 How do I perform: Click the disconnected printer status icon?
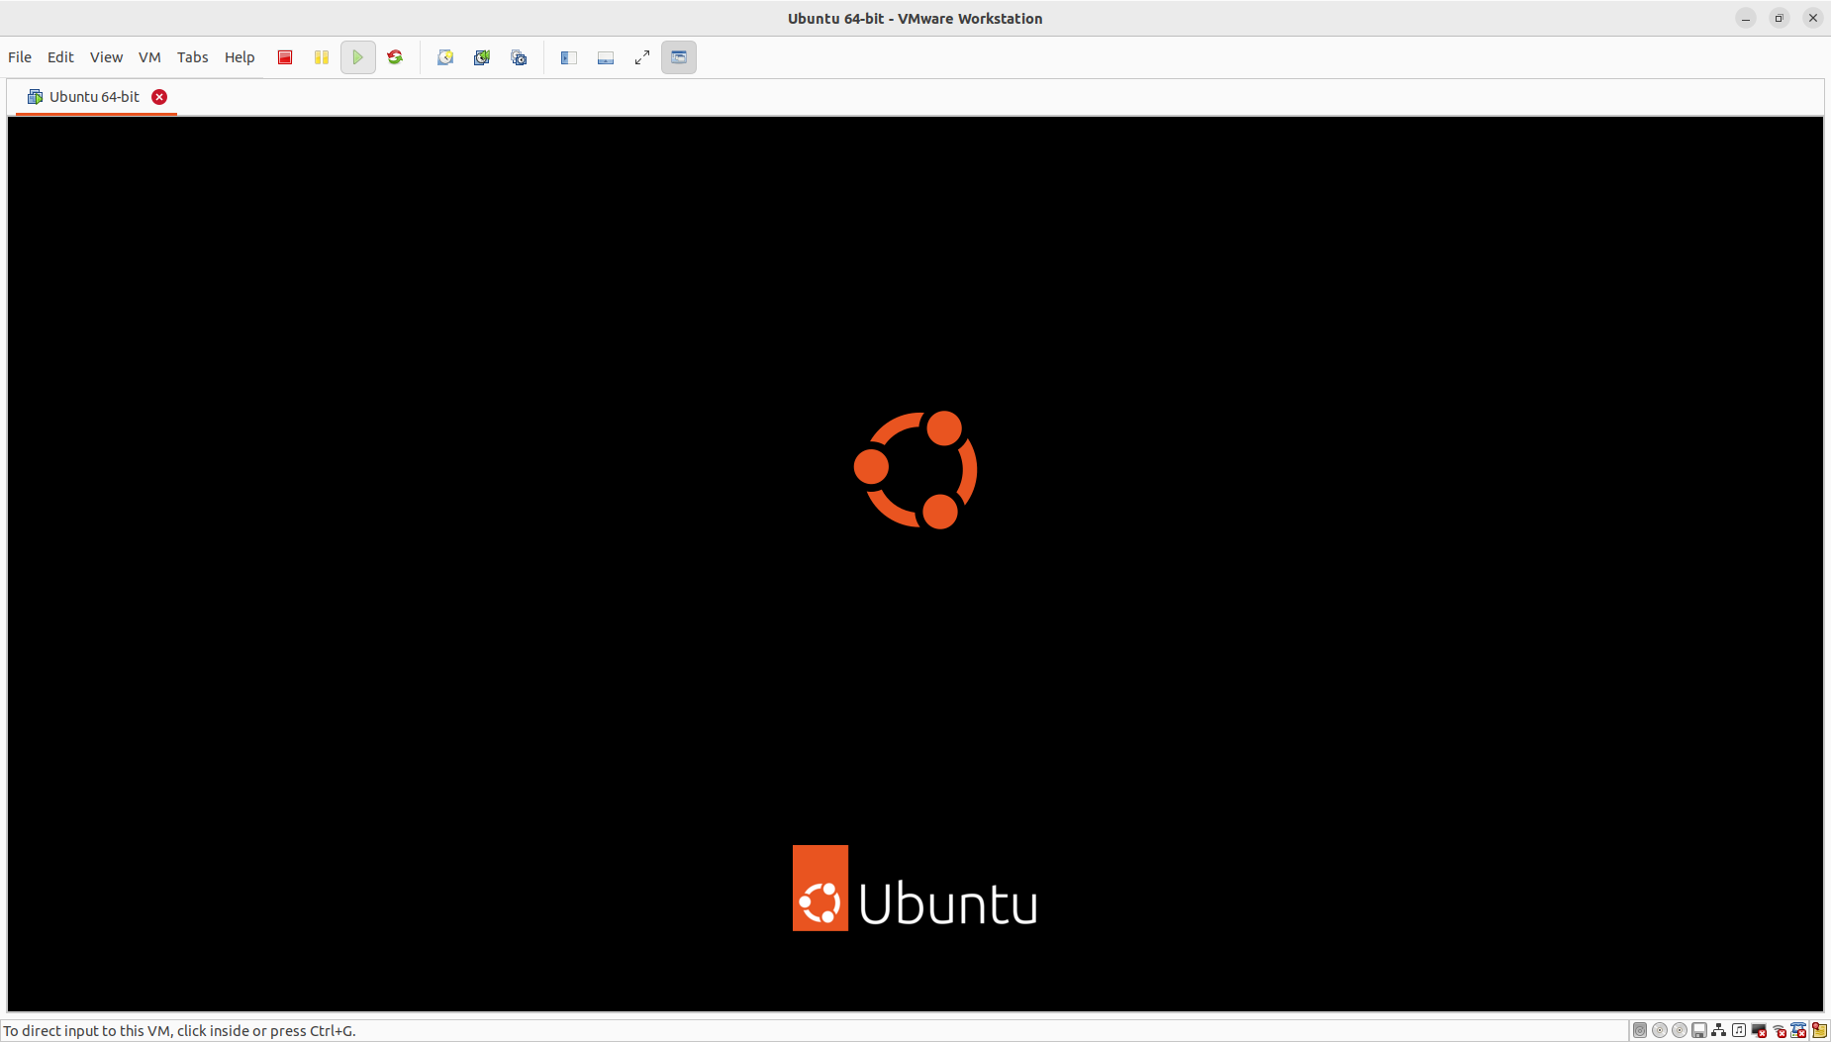point(1798,1030)
